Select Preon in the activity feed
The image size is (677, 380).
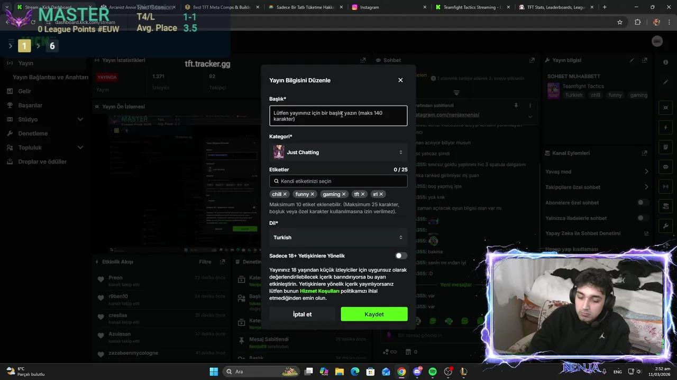click(115, 278)
